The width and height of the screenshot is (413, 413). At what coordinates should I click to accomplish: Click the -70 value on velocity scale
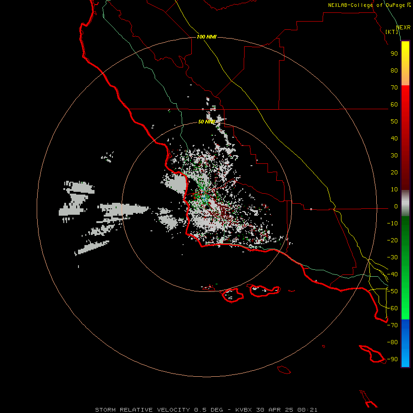point(392,325)
